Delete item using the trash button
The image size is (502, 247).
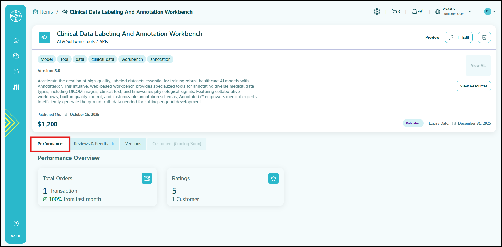click(484, 37)
